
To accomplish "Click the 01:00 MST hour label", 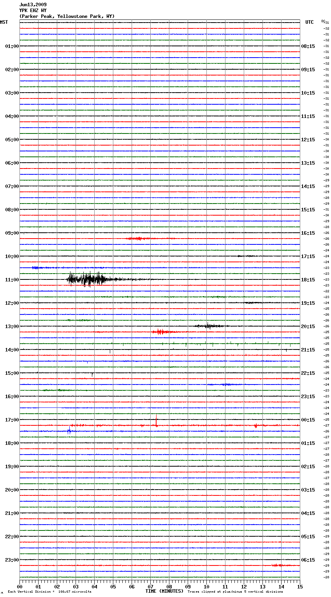I will (12, 46).
